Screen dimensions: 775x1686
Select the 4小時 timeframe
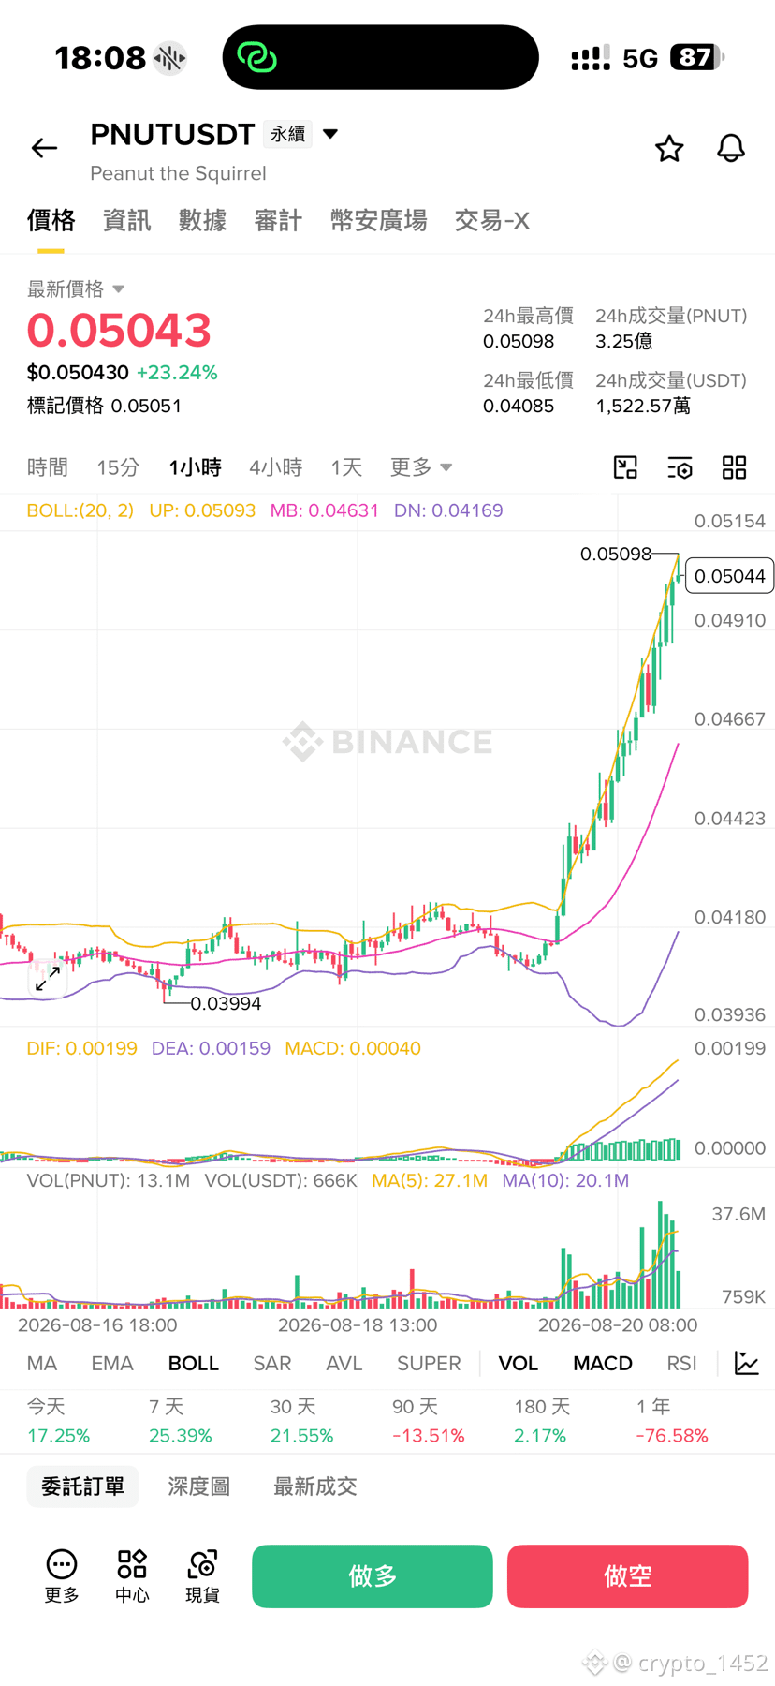[275, 466]
